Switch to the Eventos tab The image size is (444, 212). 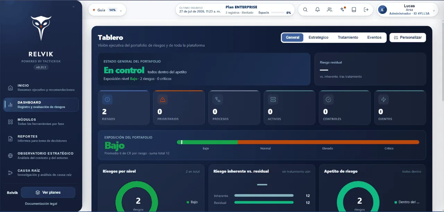point(374,37)
